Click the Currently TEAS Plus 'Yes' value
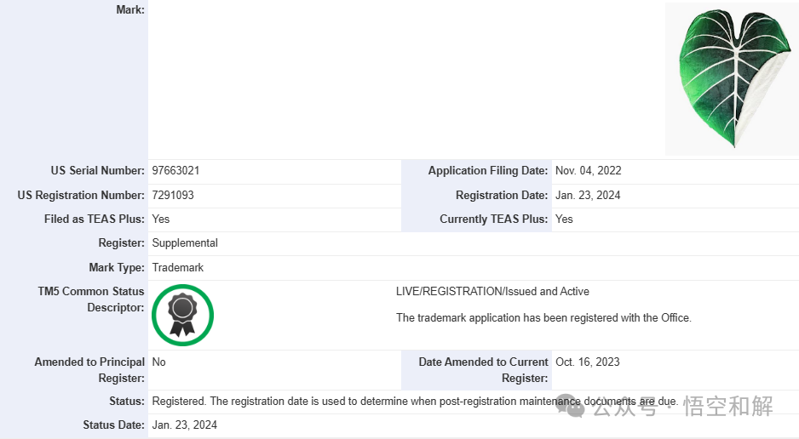Screen dimensions: 799x439 [x=564, y=219]
